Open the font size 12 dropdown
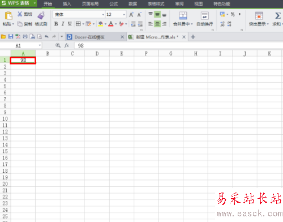Screen dimensions: 283x222 pos(124,15)
